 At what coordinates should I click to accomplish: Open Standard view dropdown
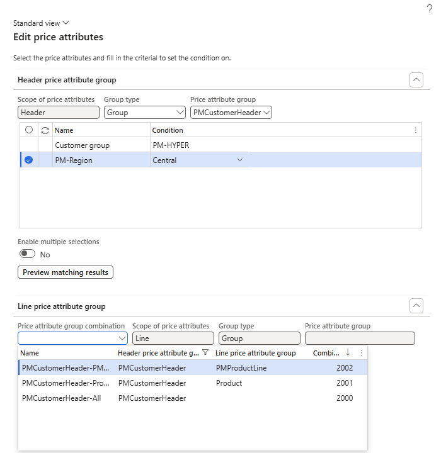pyautogui.click(x=41, y=23)
